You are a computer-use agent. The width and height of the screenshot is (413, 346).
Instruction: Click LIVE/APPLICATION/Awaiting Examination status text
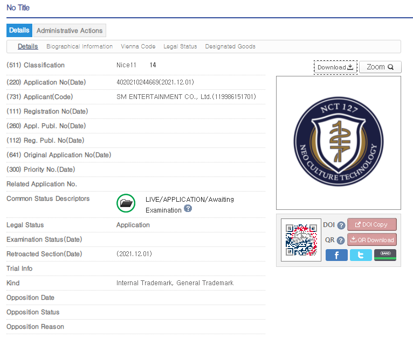tap(190, 205)
